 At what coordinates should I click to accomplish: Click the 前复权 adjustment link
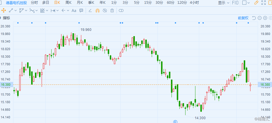[243, 18]
